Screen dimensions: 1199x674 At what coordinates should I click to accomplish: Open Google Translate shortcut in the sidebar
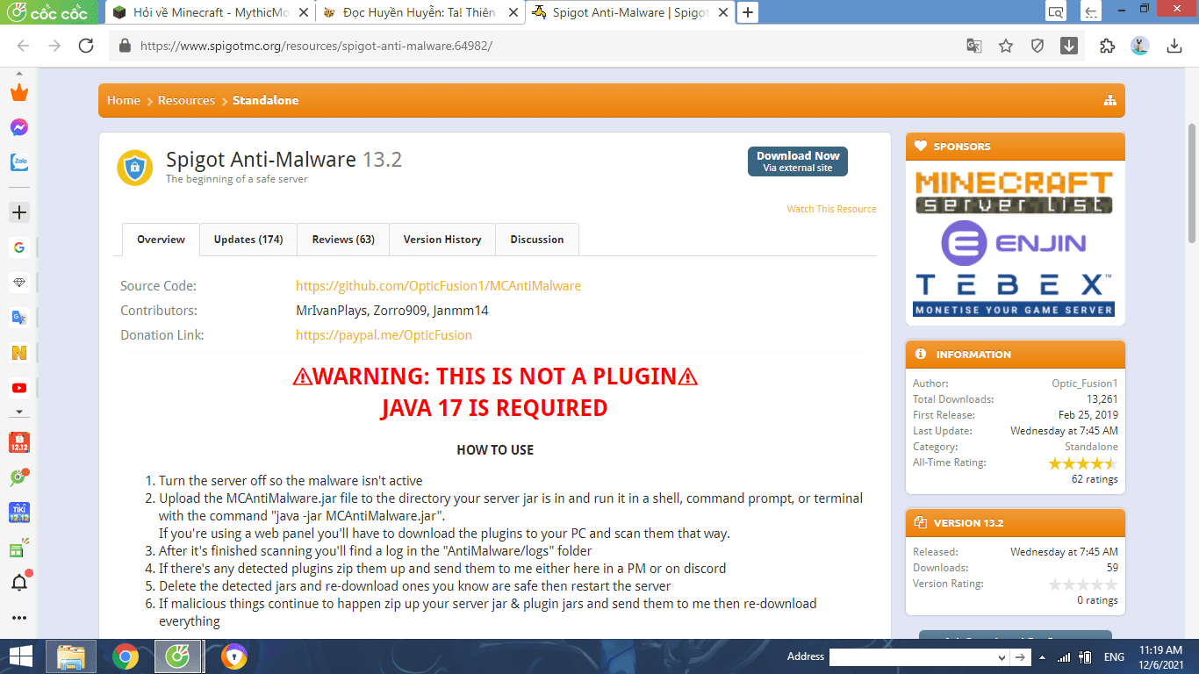19,318
